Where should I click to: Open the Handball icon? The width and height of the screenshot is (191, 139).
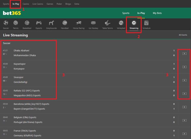click(x=65, y=23)
